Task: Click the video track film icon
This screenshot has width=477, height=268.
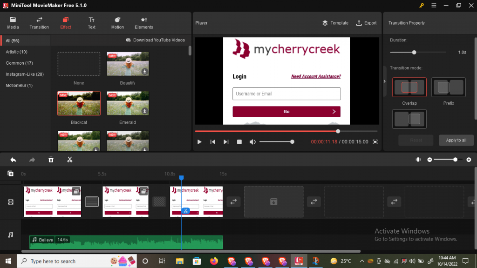Action: (10, 202)
